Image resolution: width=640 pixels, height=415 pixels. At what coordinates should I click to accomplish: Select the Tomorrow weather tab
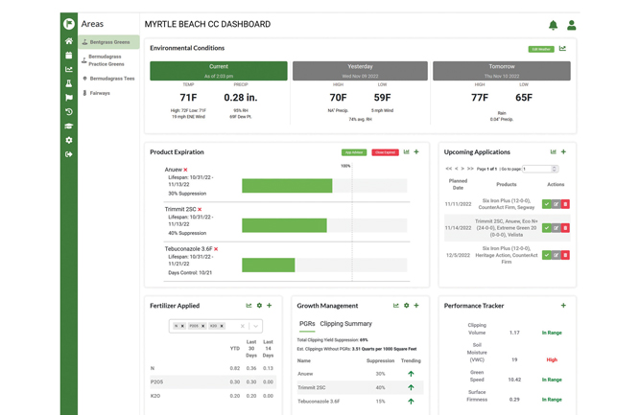point(501,71)
